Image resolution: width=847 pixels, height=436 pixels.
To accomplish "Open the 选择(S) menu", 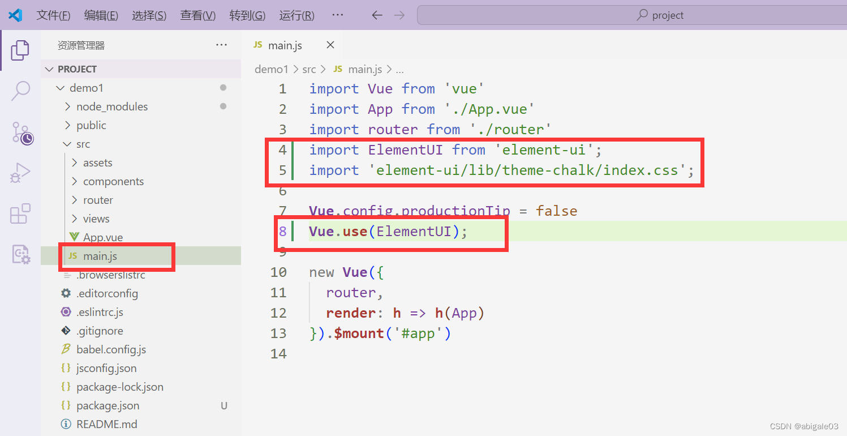I will tap(149, 15).
